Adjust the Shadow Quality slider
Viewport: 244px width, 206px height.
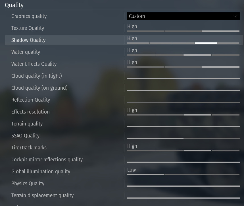(183, 43)
